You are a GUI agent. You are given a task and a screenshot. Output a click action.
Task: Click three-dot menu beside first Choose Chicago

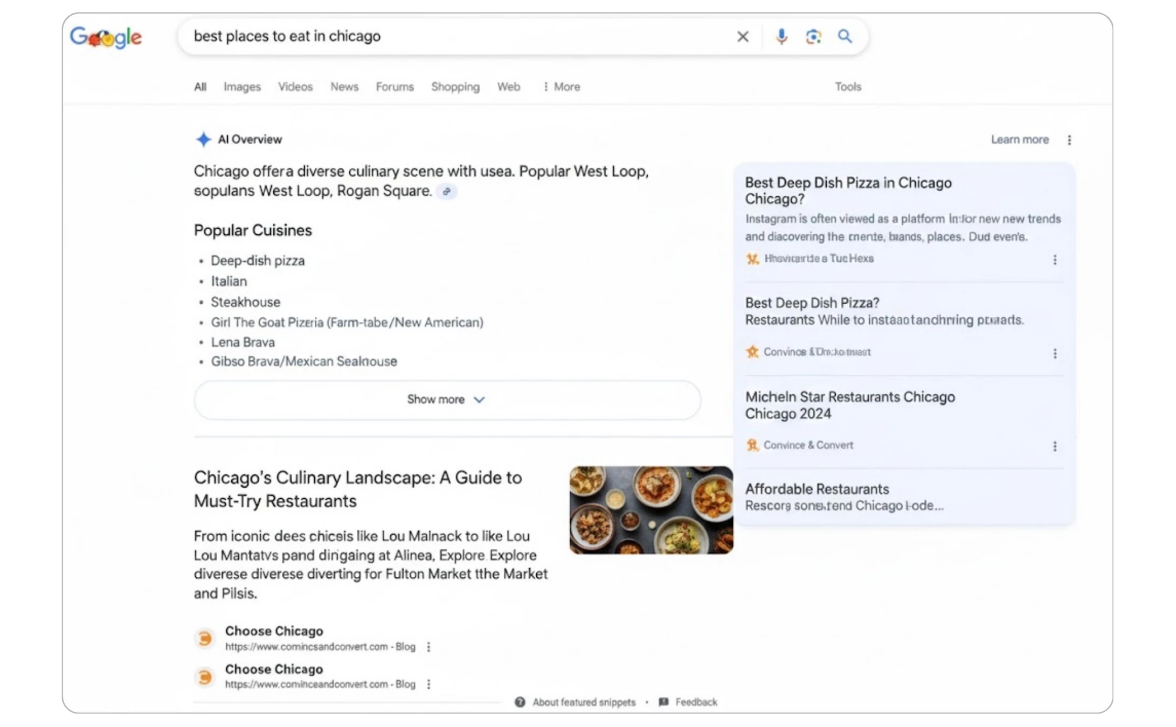[428, 647]
